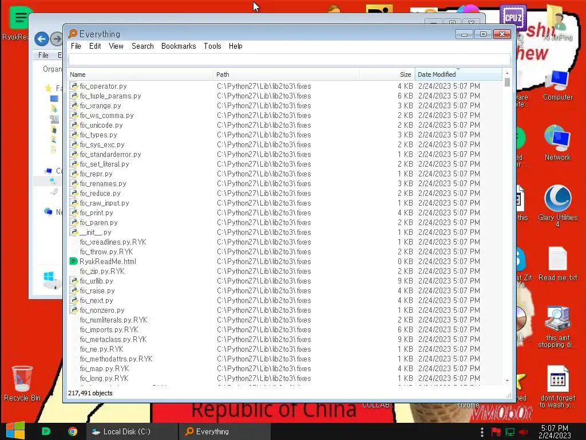Select the fix_paren.py file name
This screenshot has width=586, height=440.
98,223
